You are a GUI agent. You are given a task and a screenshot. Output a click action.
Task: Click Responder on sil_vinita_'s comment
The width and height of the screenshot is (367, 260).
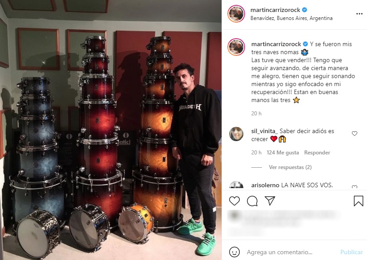[317, 153]
